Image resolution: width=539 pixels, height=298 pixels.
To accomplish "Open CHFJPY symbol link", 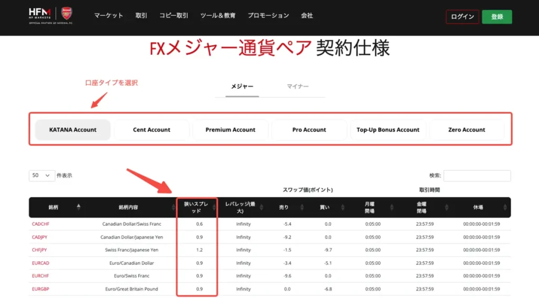I will 39,250.
